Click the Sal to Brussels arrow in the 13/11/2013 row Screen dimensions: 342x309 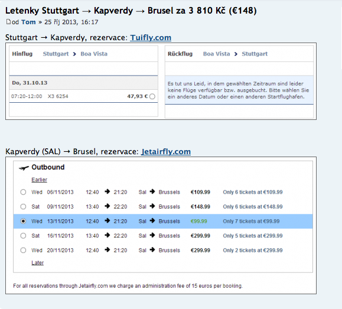(152, 220)
